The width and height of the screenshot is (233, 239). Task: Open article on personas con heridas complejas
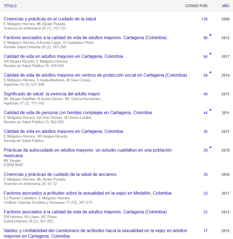(x=78, y=113)
